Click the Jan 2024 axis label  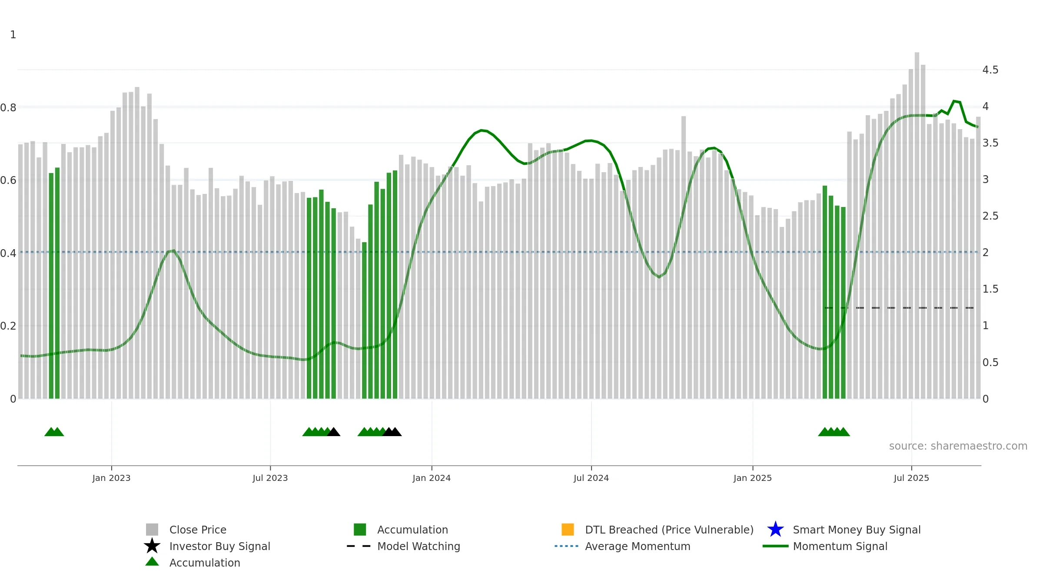432,478
